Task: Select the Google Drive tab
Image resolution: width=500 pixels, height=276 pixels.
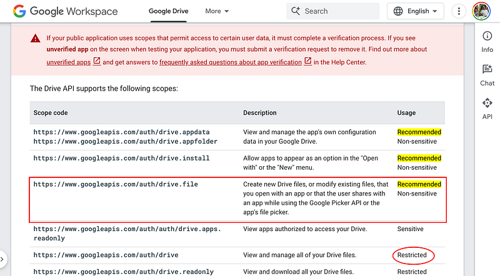Action: pyautogui.click(x=169, y=11)
